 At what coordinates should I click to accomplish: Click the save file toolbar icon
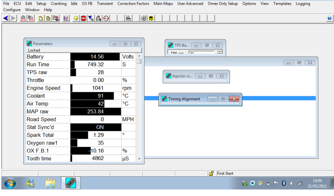[x=56, y=18]
